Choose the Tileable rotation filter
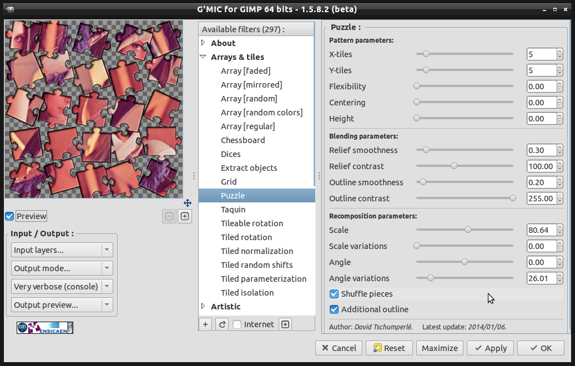 [x=252, y=223]
